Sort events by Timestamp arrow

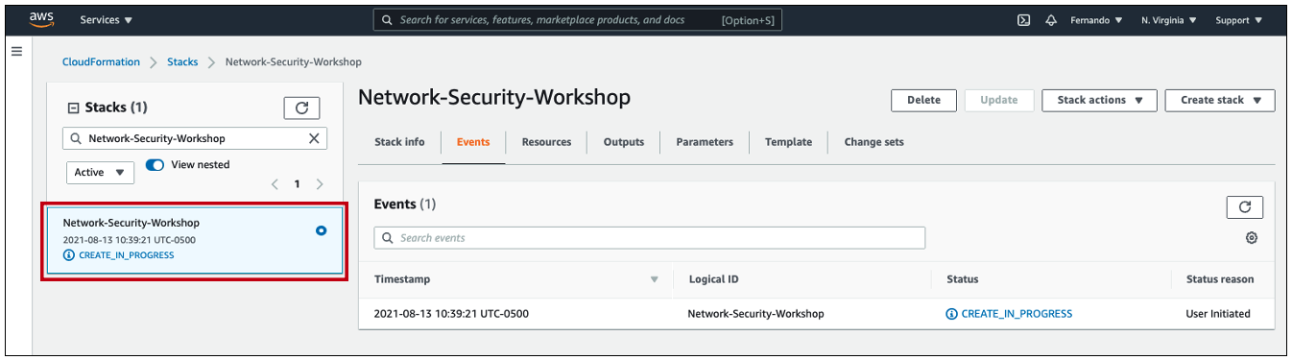[x=655, y=279]
